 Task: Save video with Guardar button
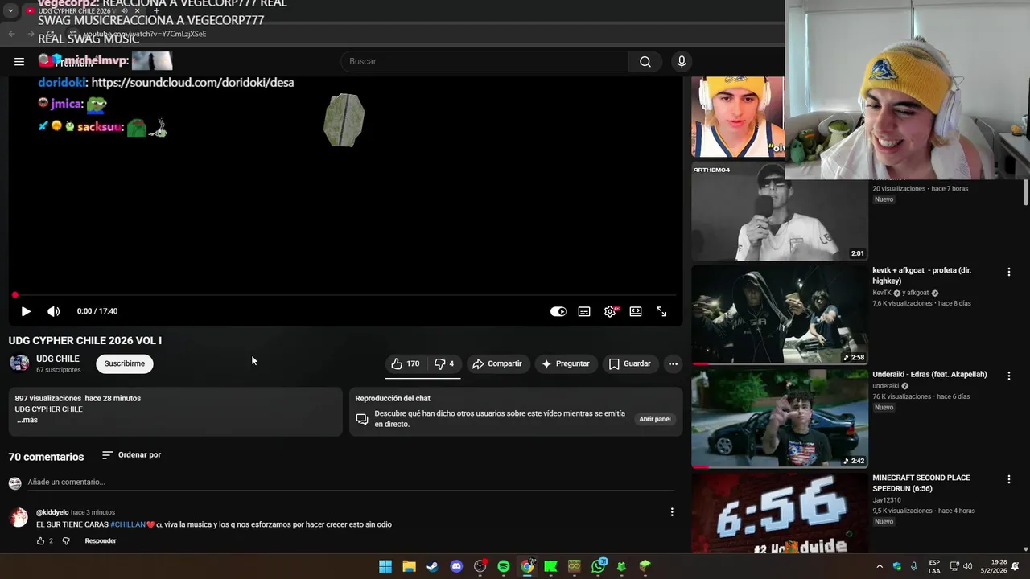coord(630,363)
